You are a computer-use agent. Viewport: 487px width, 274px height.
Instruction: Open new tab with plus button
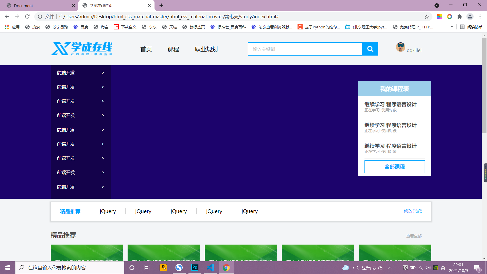[x=161, y=6]
